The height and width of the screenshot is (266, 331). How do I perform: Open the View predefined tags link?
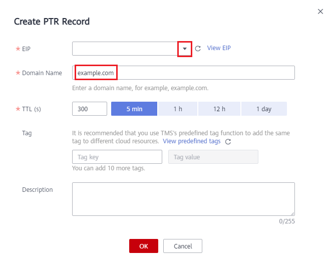(x=191, y=141)
